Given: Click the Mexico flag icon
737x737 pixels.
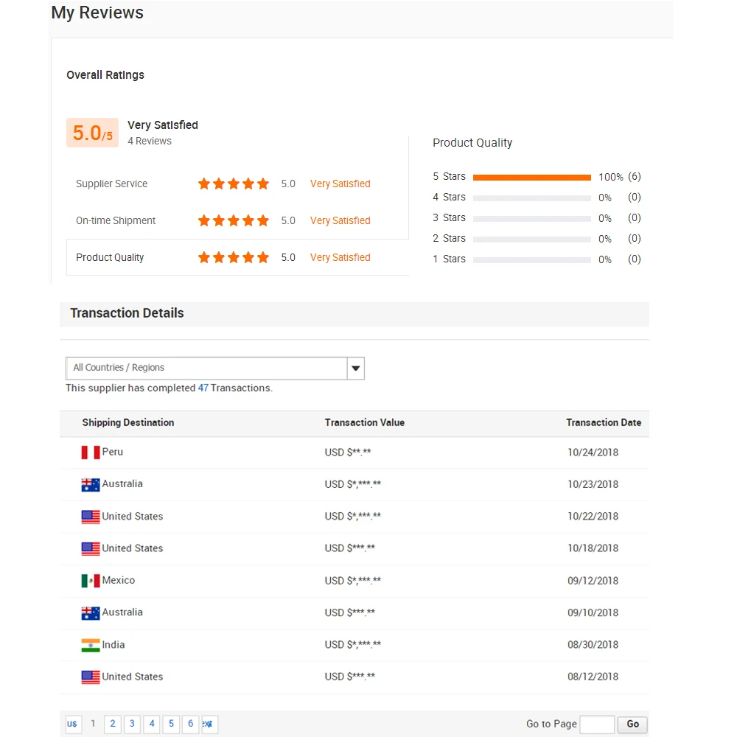Looking at the screenshot, I should tap(91, 581).
